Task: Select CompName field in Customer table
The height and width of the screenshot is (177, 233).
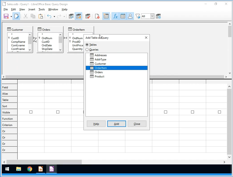Action: pyautogui.click(x=18, y=42)
